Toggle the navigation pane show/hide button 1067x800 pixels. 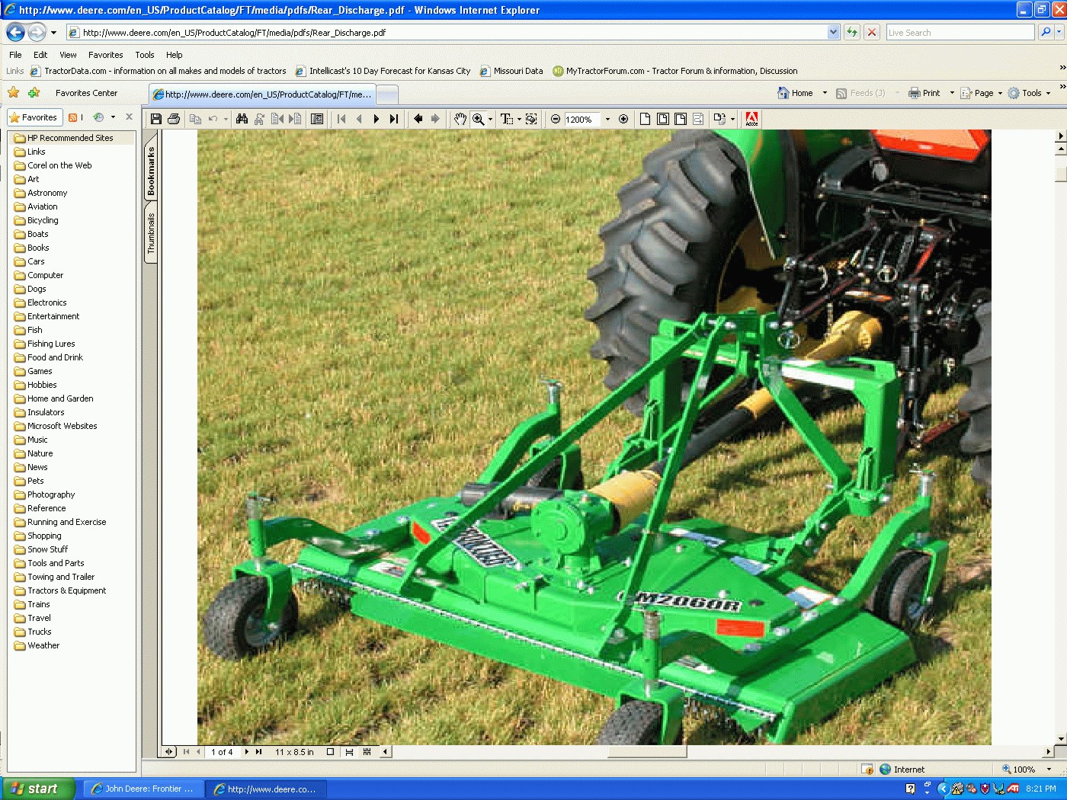(x=169, y=752)
